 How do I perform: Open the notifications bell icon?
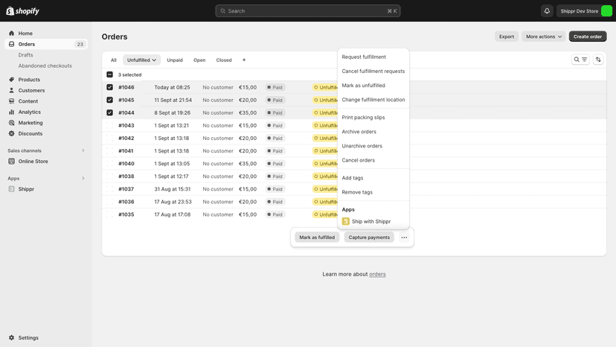click(x=547, y=11)
